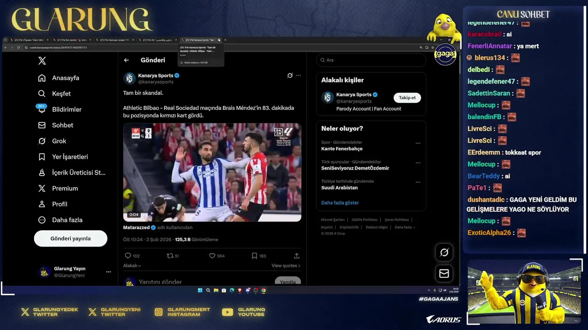
Task: Bookmark the post with 183 saves
Action: click(x=254, y=256)
